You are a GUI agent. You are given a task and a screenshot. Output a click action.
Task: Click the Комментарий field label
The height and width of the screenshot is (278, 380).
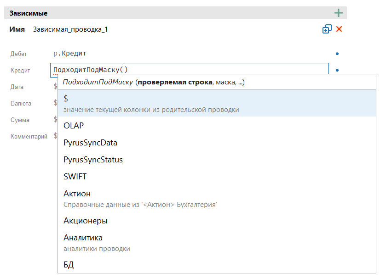tap(29, 136)
